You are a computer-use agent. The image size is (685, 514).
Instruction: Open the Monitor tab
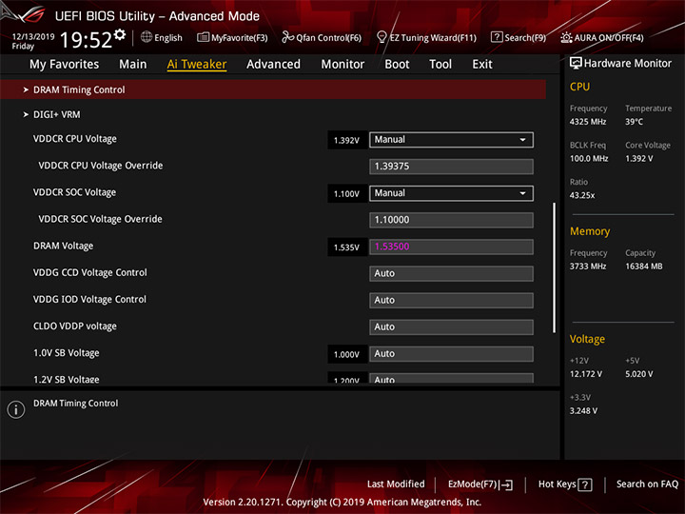pyautogui.click(x=342, y=65)
